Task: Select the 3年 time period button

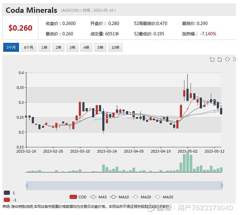Action: [x=72, y=47]
